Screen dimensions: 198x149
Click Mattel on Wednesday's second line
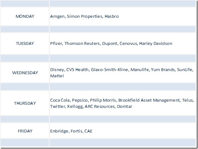57,76
